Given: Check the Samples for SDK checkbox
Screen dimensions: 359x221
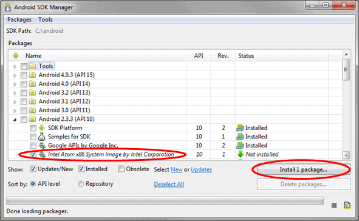Looking at the screenshot, I should [33, 137].
